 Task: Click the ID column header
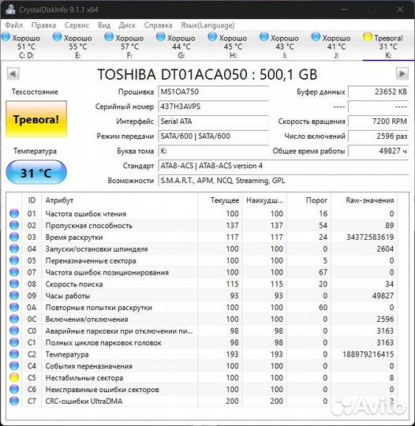[32, 200]
